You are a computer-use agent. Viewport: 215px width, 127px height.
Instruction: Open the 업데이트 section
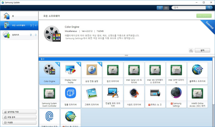(x=19, y=35)
